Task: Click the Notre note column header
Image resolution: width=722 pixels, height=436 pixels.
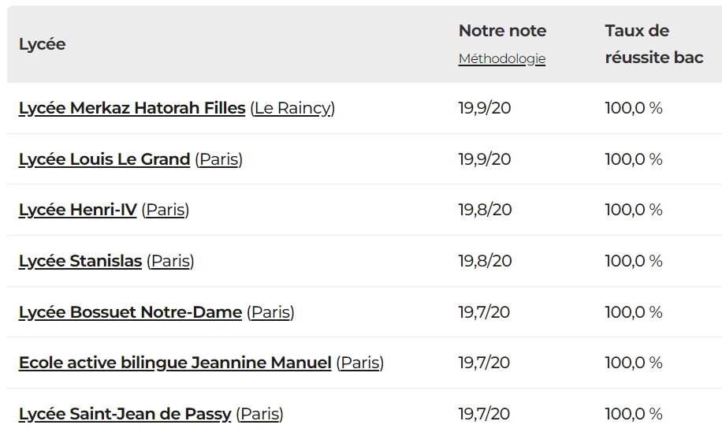Action: point(502,31)
